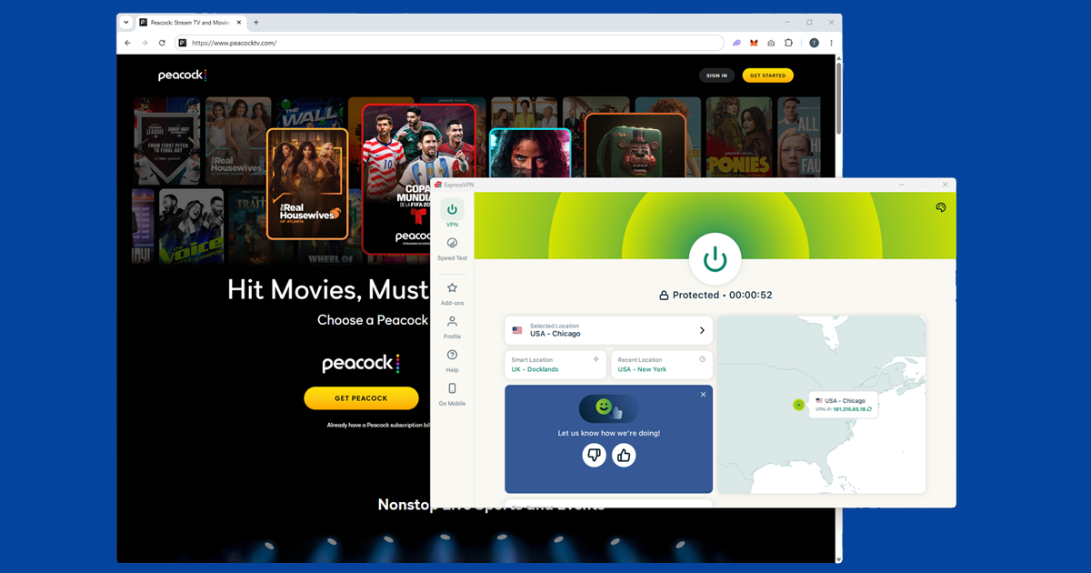The height and width of the screenshot is (573, 1091).
Task: Close the feedback card in ExpressVPN
Action: click(x=703, y=395)
